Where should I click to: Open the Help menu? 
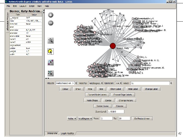(x=47, y=6)
